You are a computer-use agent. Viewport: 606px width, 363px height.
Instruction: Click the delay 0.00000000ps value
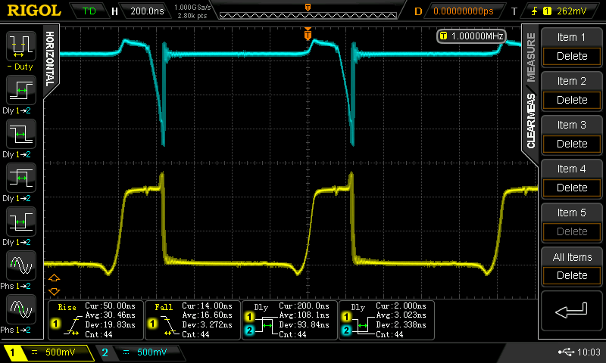464,11
